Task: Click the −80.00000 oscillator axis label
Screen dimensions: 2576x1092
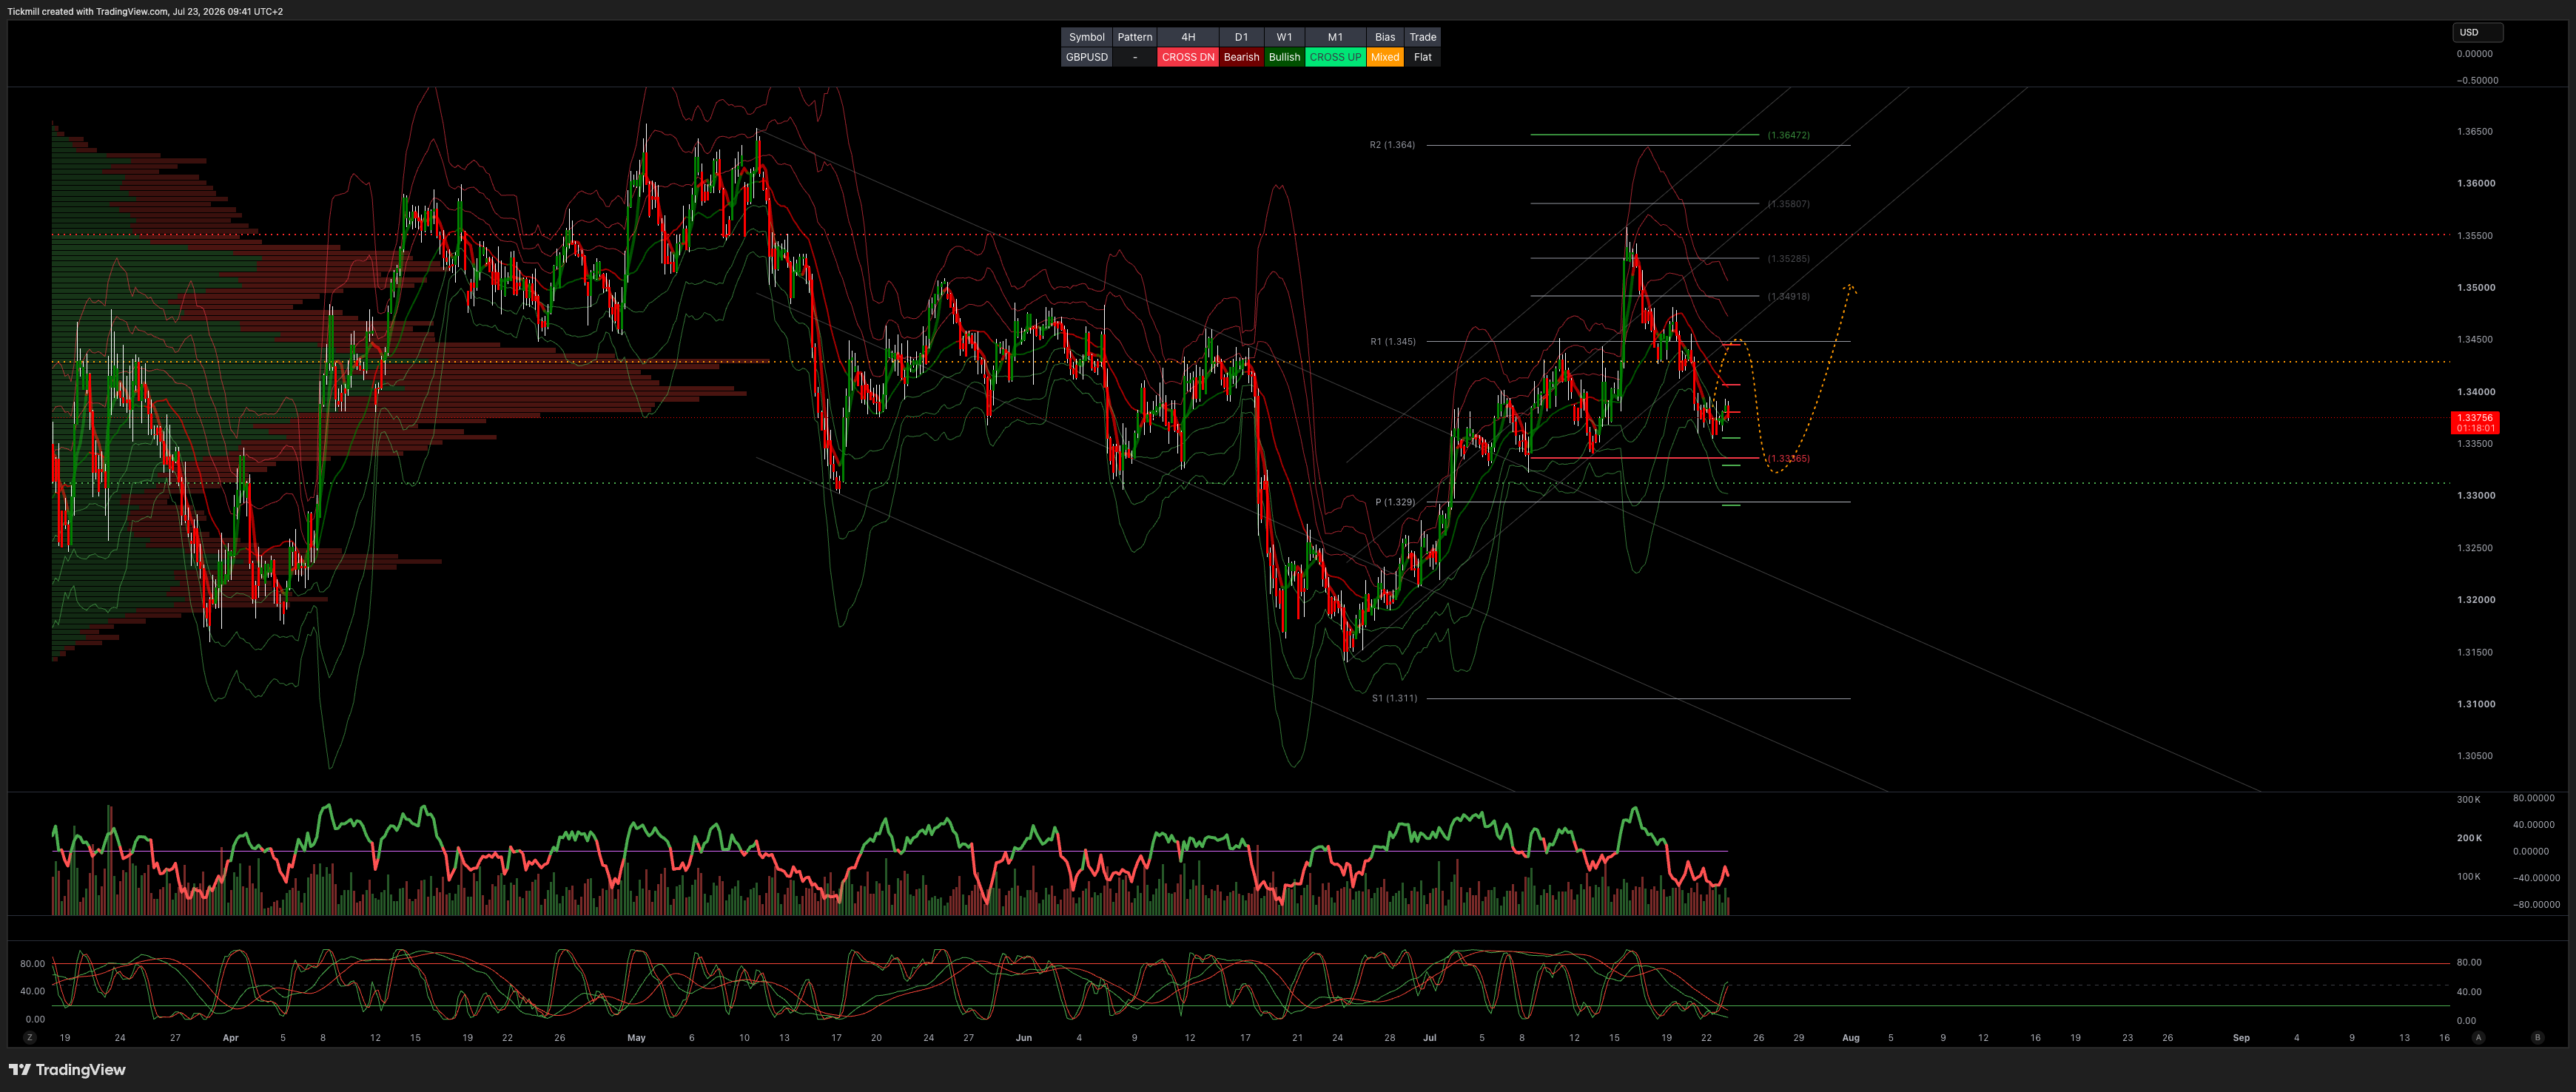Action: point(2536,905)
